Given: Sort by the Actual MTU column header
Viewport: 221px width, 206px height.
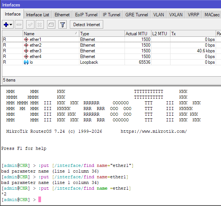Looking at the screenshot, I should 138,34.
